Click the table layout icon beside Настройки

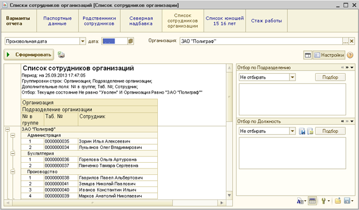click(308, 55)
